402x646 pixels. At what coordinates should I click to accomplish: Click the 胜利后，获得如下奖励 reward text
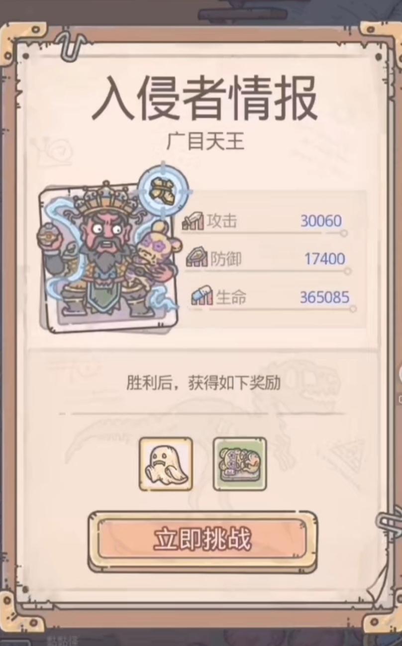(x=203, y=383)
